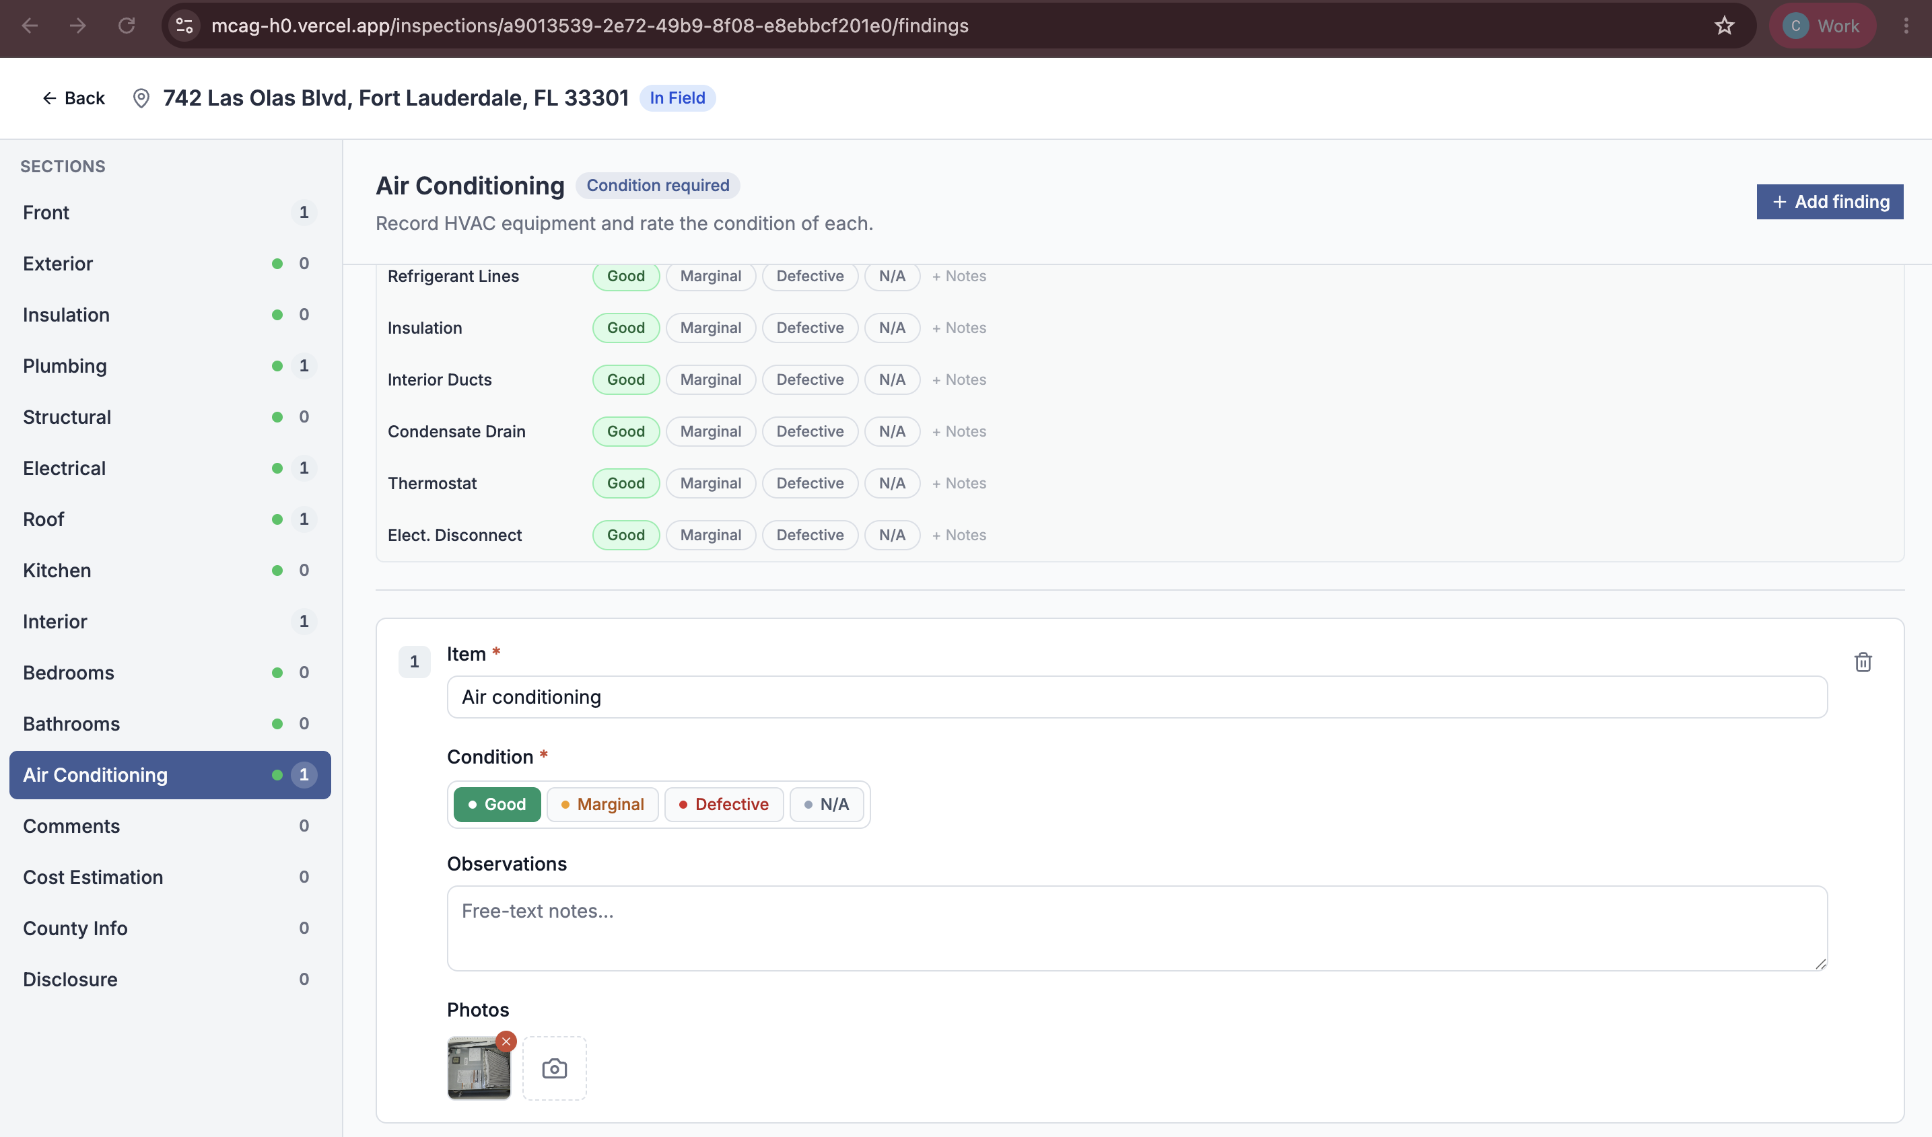Select Good condition for finding 1
The height and width of the screenshot is (1137, 1932).
[497, 805]
